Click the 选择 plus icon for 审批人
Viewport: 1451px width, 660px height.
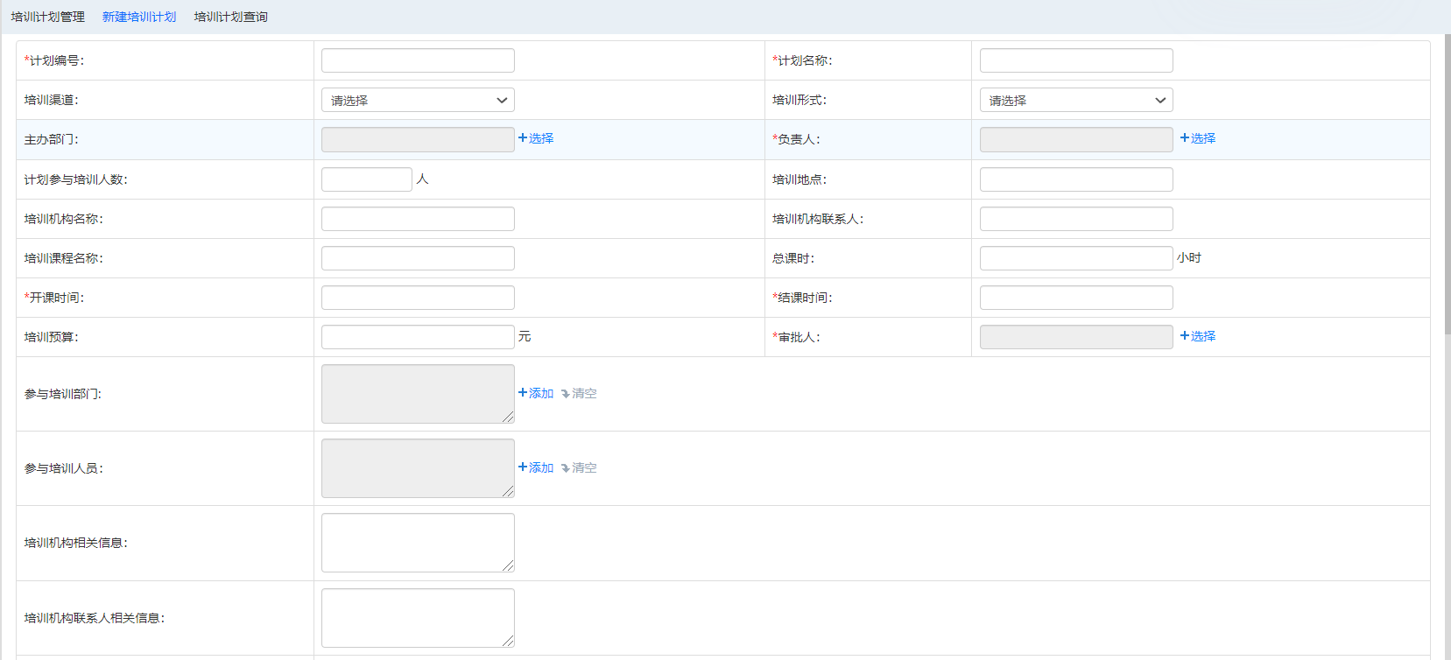click(x=1185, y=336)
